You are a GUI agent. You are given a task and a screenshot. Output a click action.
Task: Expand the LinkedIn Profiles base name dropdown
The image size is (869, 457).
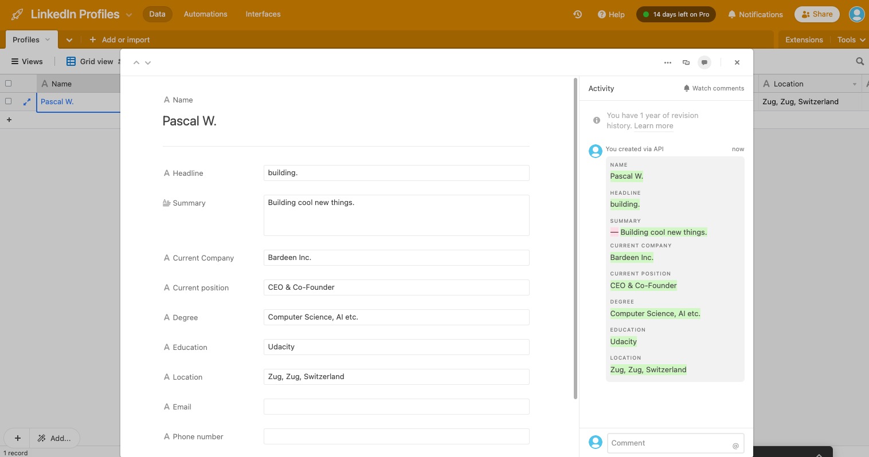point(129,15)
